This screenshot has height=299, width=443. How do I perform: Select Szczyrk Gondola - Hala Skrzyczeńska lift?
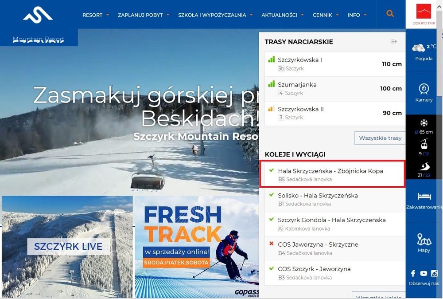335,224
